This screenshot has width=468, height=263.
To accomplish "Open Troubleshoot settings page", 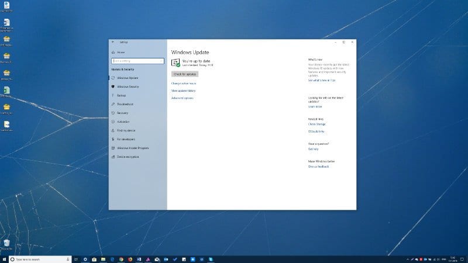I will click(x=125, y=104).
